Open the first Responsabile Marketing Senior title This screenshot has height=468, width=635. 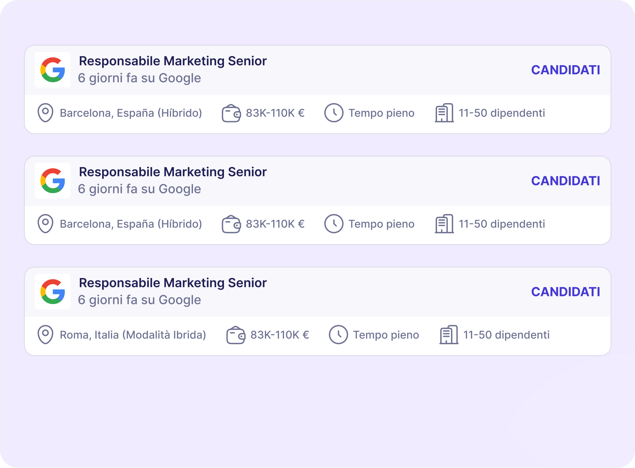pyautogui.click(x=173, y=61)
